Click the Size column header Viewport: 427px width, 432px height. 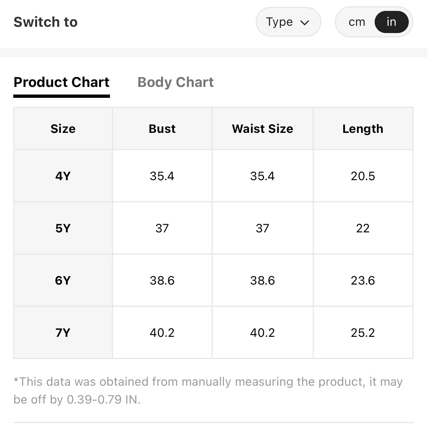click(x=63, y=129)
